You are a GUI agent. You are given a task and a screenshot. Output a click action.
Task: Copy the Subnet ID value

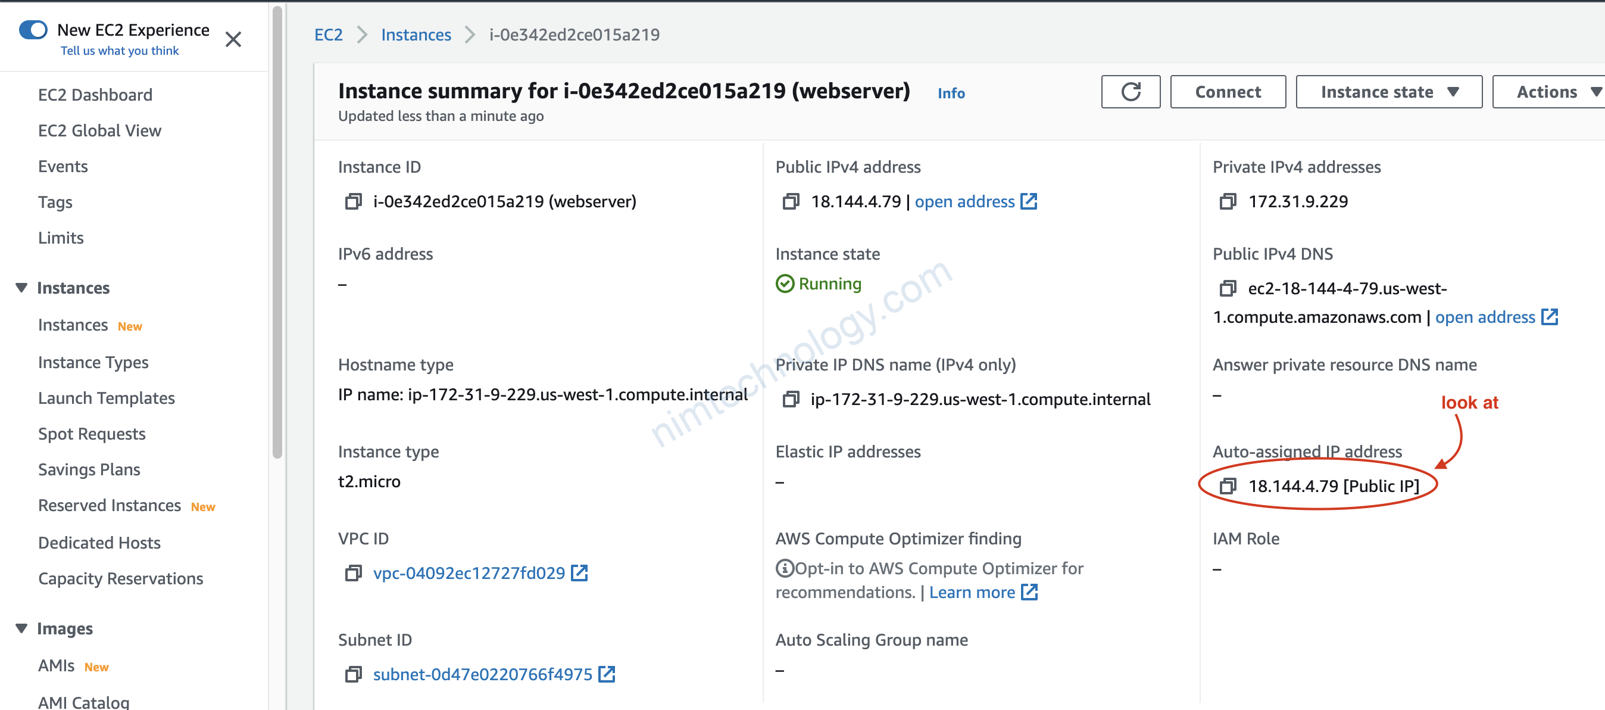pyautogui.click(x=353, y=674)
